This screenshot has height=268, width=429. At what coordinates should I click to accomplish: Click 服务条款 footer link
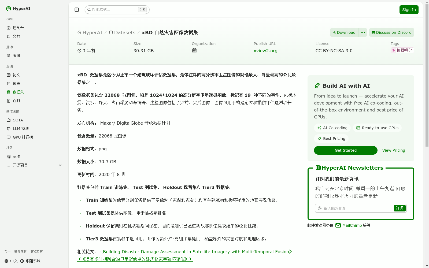[20, 252]
